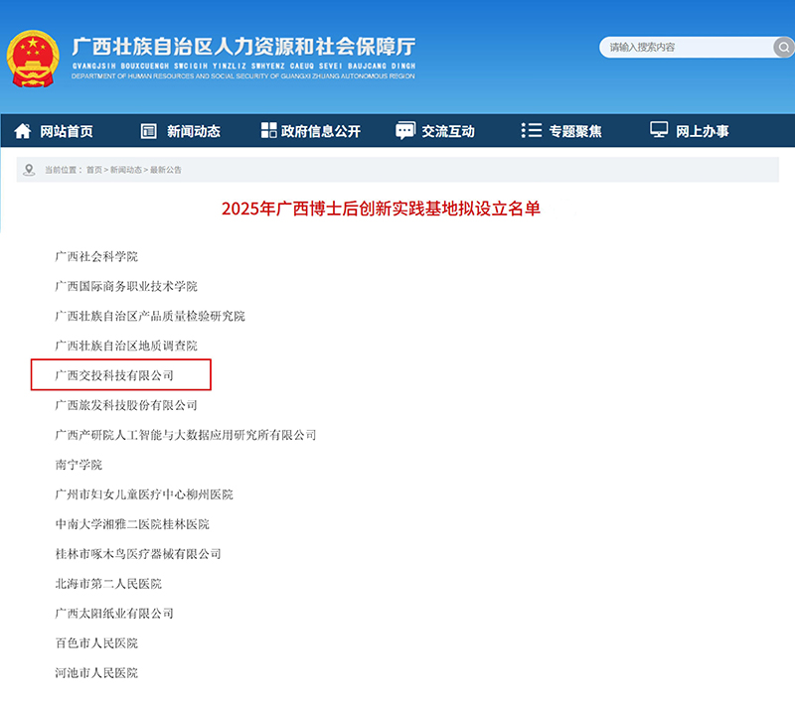Click the monitor icon next to 网上办事
The width and height of the screenshot is (795, 701).
click(x=657, y=129)
